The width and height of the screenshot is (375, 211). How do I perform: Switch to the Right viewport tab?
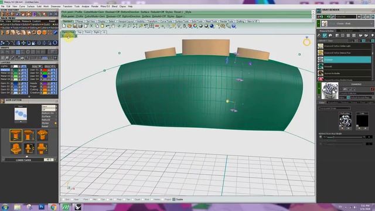97,32
